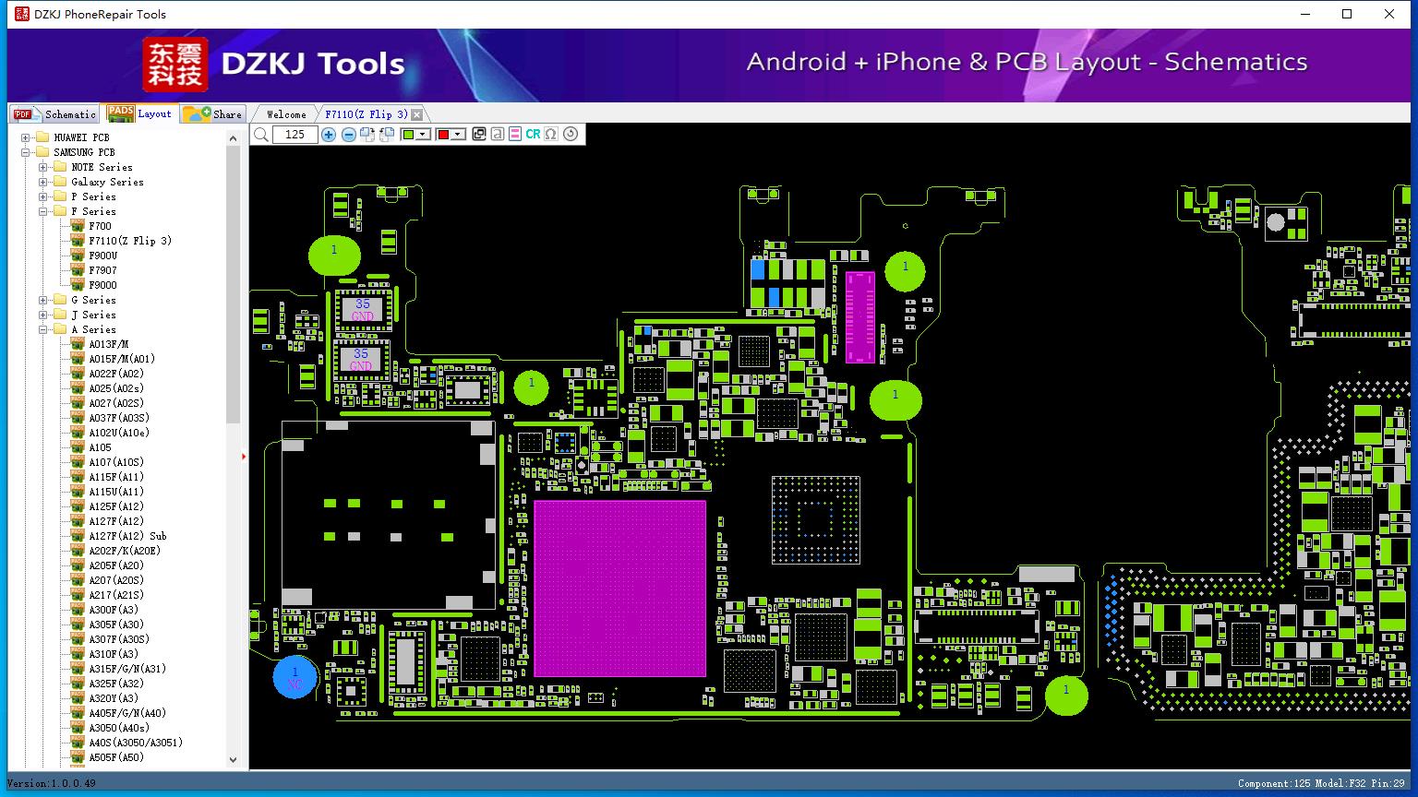Click the magnifier search icon in layout toolbar
The width and height of the screenshot is (1418, 797).
click(261, 135)
